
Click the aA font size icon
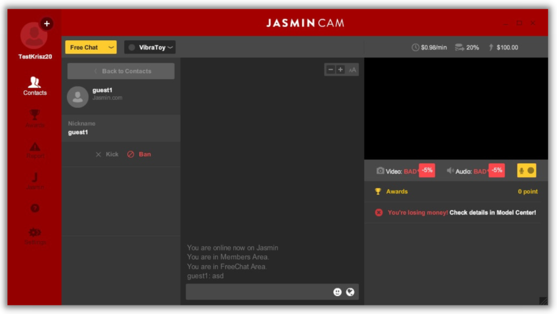[x=352, y=70]
